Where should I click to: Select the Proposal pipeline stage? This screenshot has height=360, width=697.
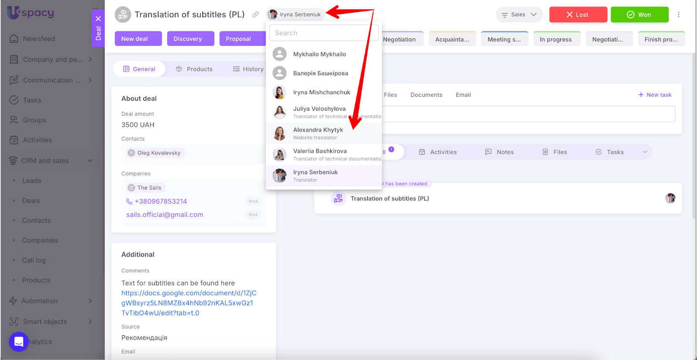coord(238,39)
